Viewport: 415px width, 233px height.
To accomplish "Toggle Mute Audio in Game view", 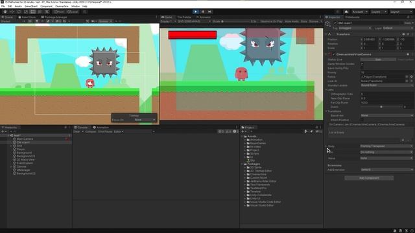I will [x=291, y=21].
